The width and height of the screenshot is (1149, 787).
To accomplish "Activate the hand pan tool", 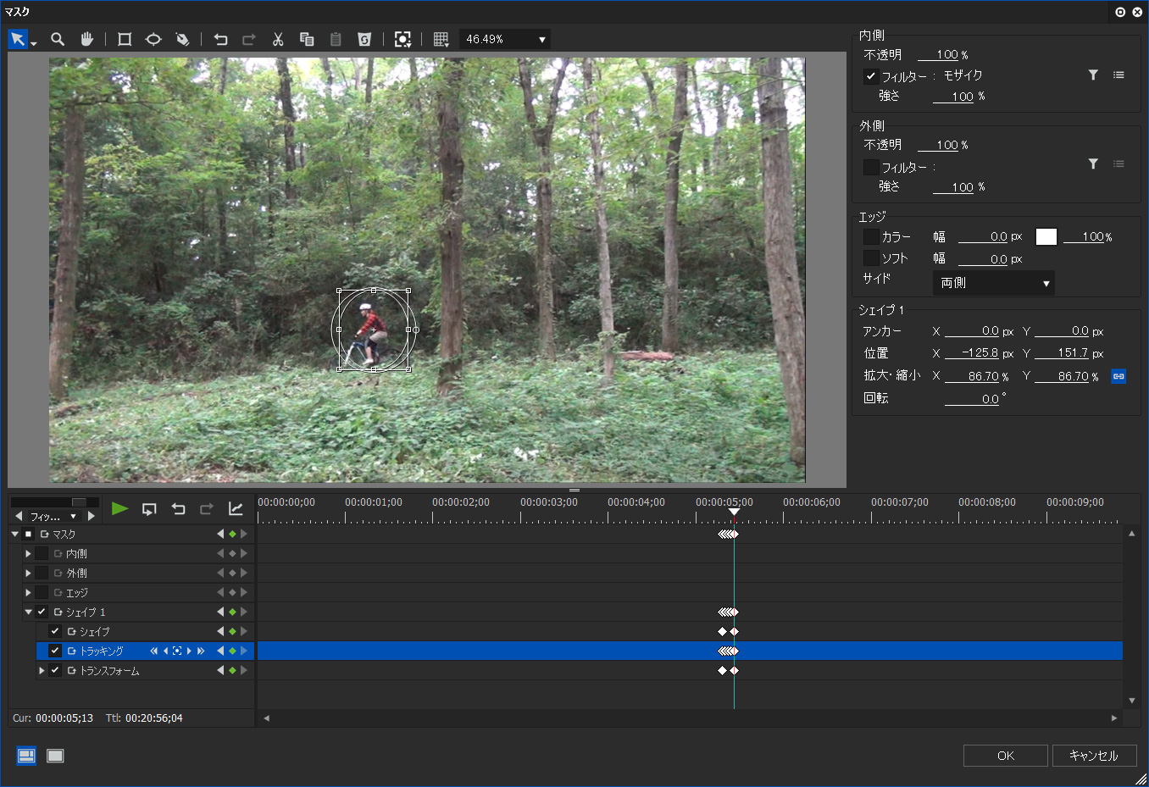I will click(x=86, y=39).
